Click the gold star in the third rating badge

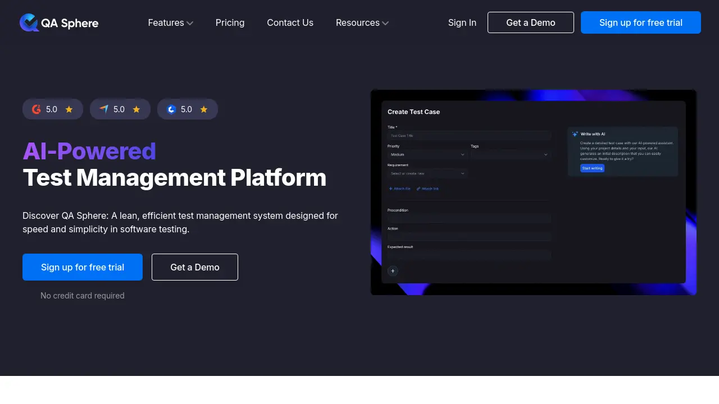[x=204, y=109]
